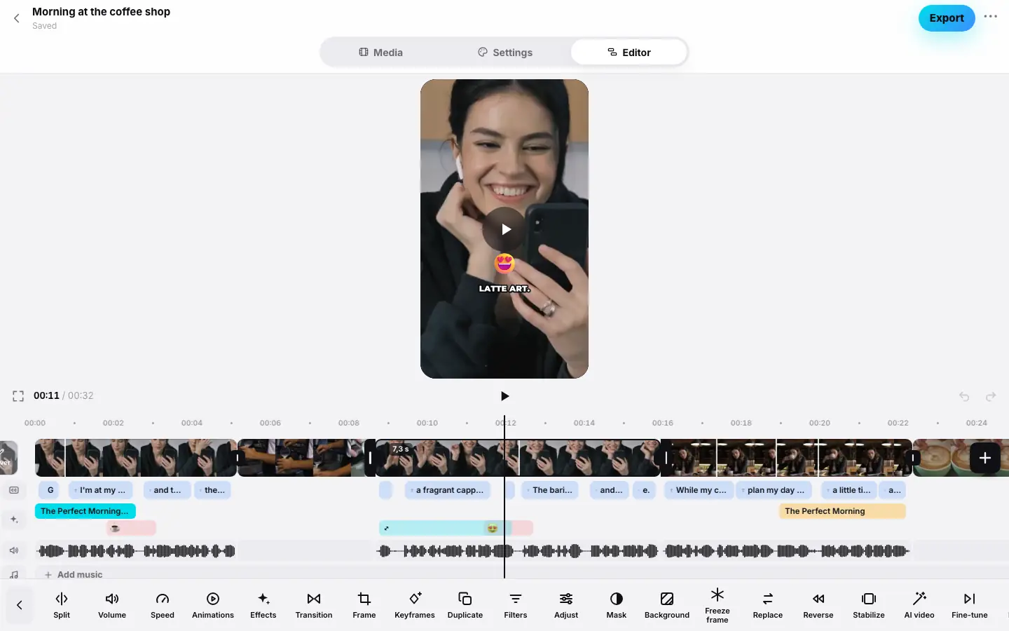The image size is (1009, 631).
Task: Choose the Transition tool
Action: (314, 605)
